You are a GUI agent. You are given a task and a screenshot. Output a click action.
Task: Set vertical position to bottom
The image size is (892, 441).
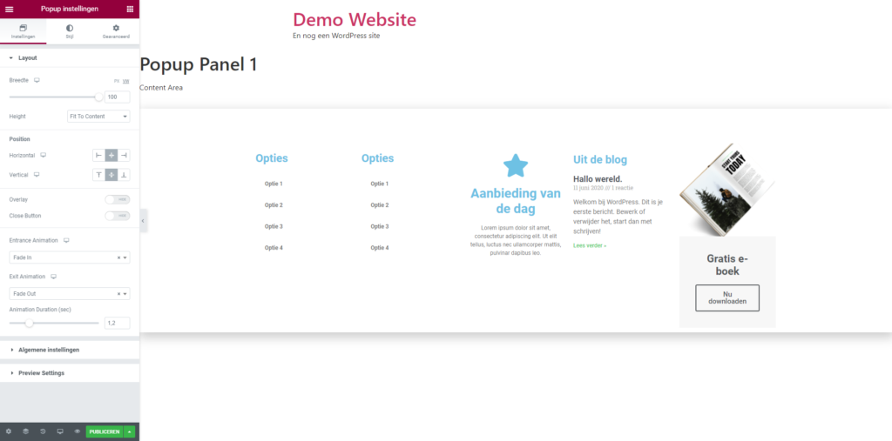[x=124, y=175]
